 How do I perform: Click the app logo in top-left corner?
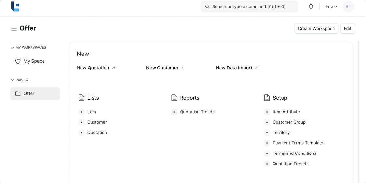15,6
